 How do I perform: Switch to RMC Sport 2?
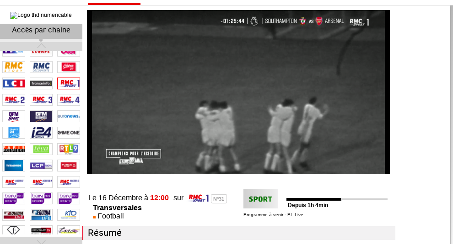tap(14, 100)
